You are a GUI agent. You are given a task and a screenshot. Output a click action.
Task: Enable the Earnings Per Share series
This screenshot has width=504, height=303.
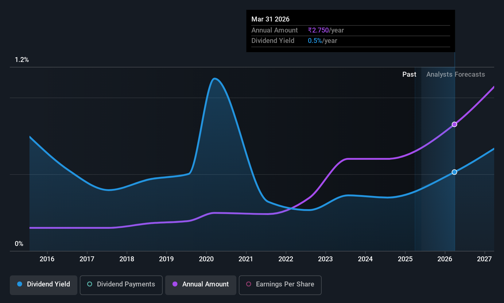point(280,285)
